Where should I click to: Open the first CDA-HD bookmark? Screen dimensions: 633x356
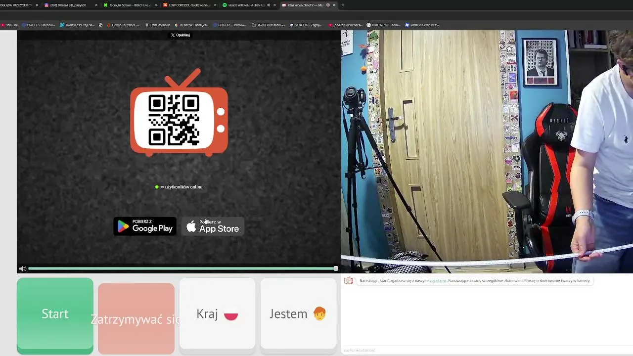(x=39, y=25)
